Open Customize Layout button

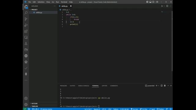pos(157,2)
